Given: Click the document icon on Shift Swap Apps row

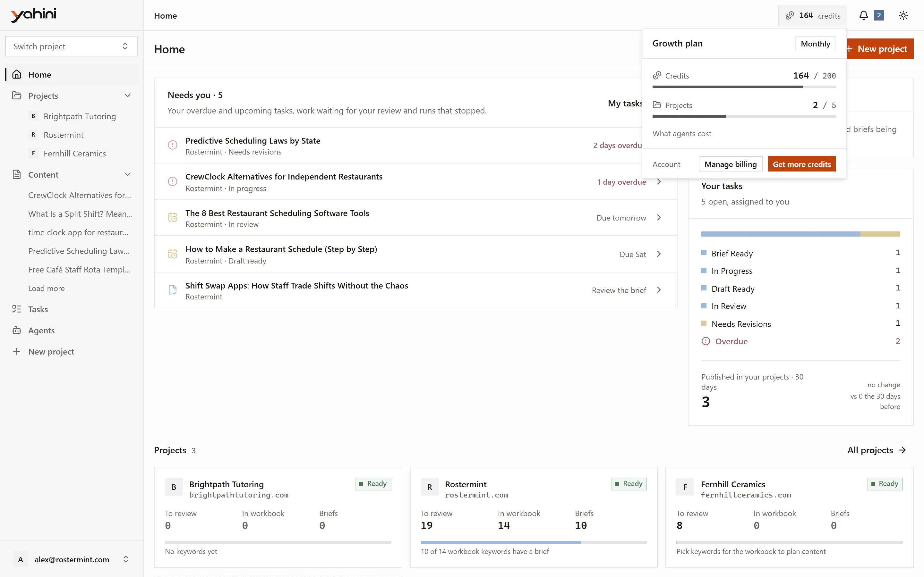Looking at the screenshot, I should pyautogui.click(x=173, y=290).
